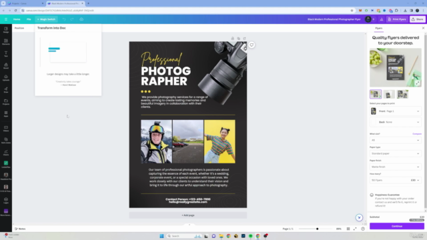Open File Explorer from the taskbar
Viewport: 427px width, 240px height.
pyautogui.click(x=221, y=236)
